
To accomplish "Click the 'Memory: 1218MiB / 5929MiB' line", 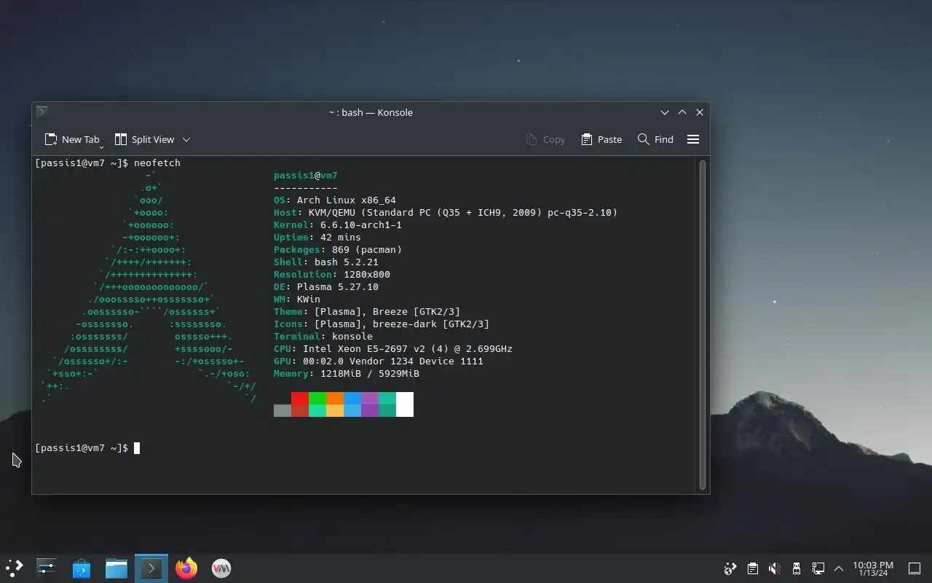I will coord(347,374).
